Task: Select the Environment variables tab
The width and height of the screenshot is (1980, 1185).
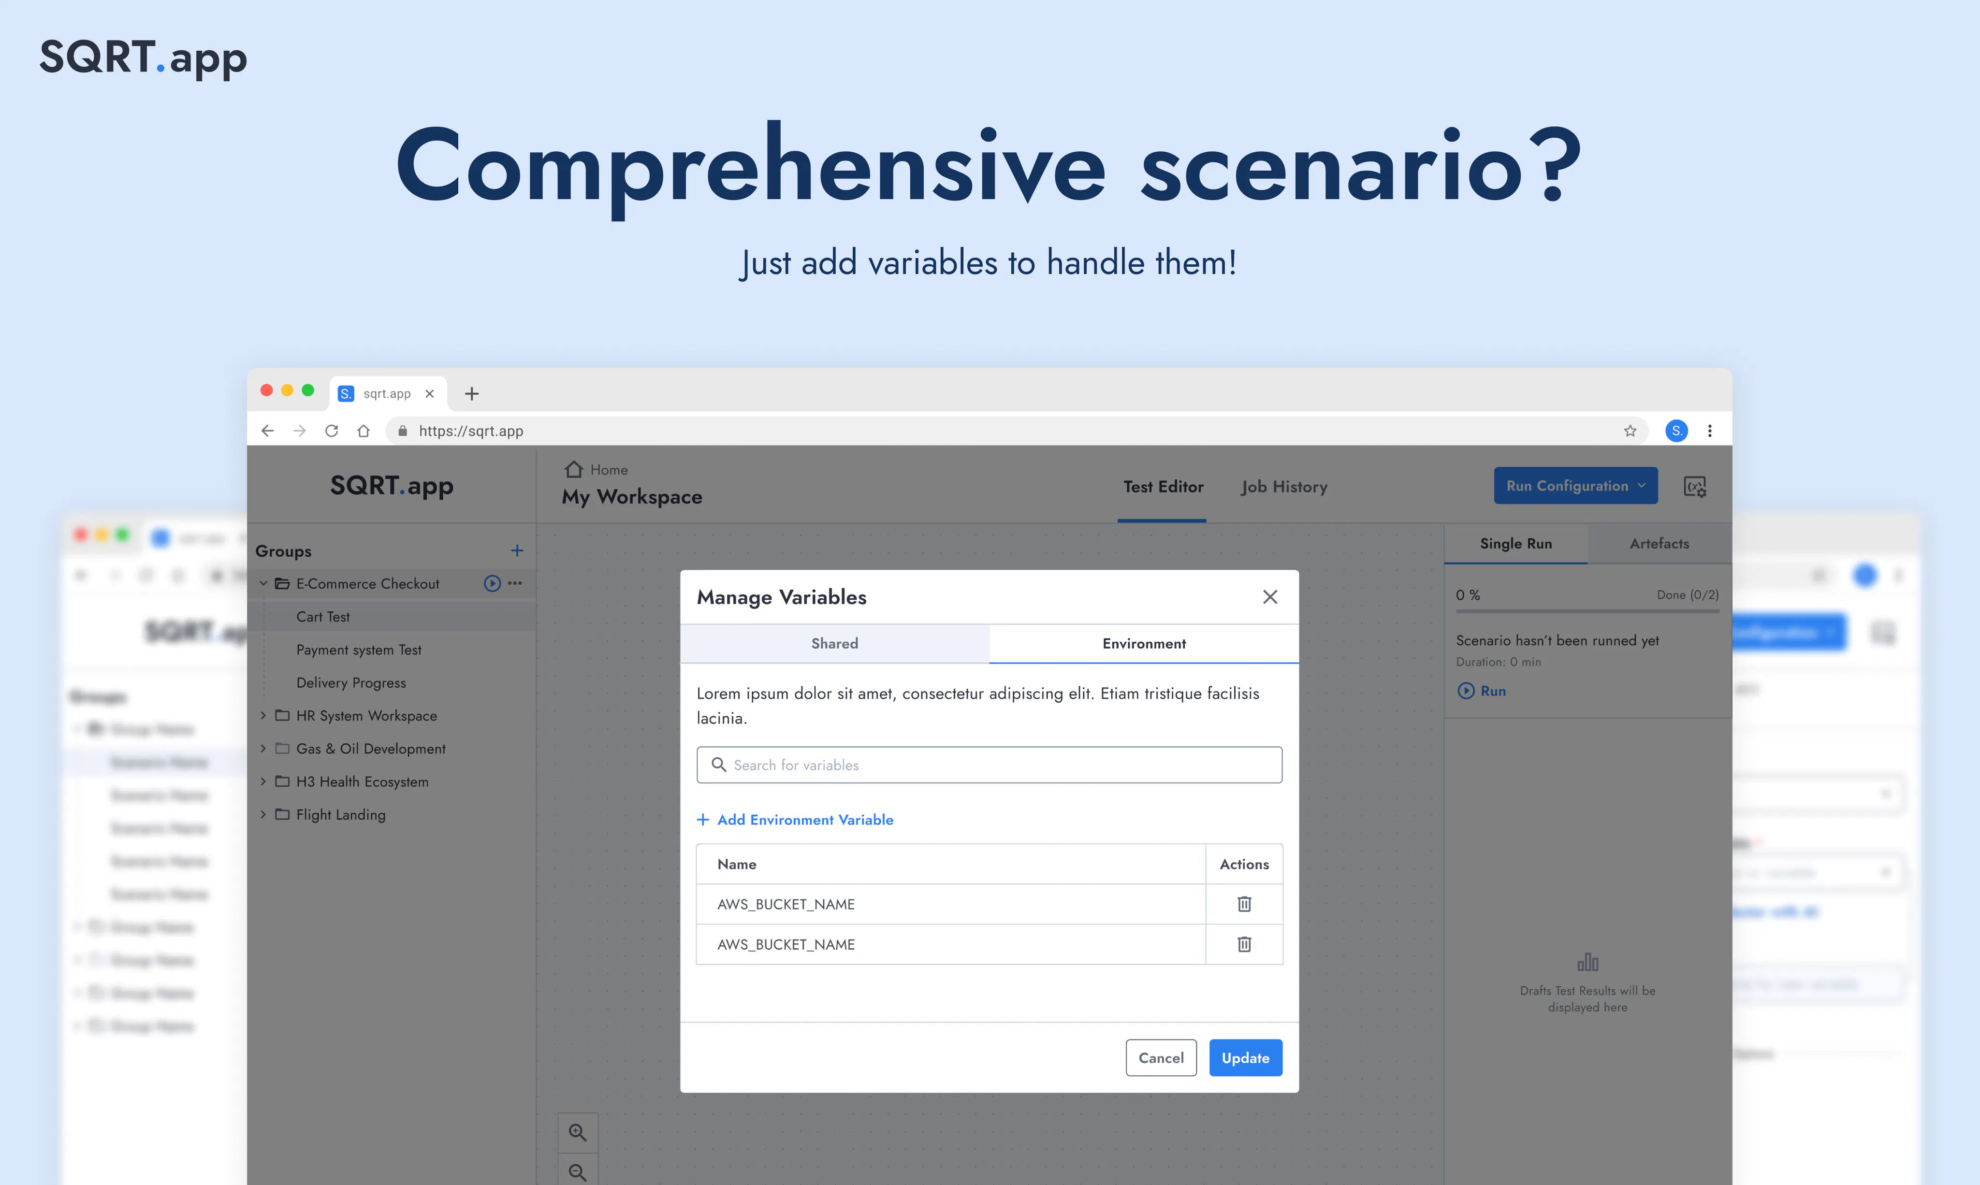Action: pos(1144,644)
